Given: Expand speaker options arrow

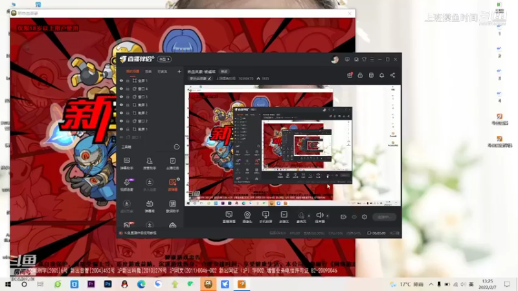Looking at the screenshot, I should (x=328, y=216).
